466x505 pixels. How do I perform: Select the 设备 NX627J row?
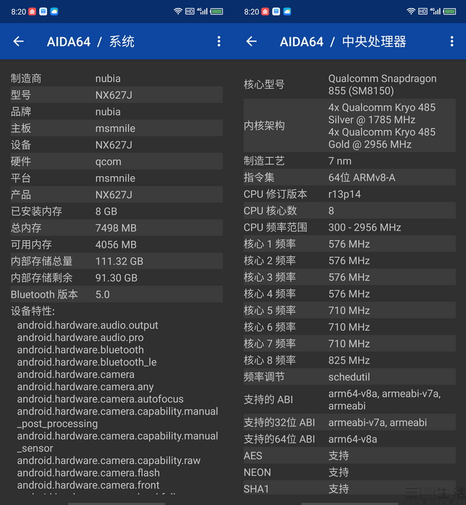[117, 145]
